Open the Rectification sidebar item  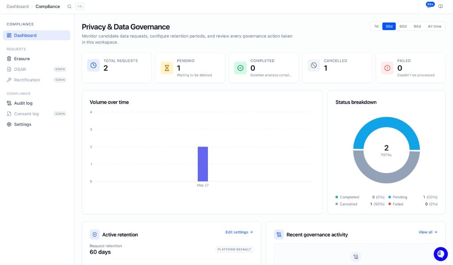click(36, 80)
